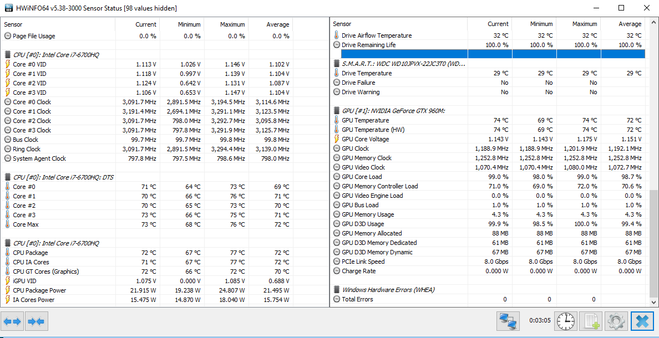
Task: Click left pane Minimum column header
Action: tap(182, 24)
